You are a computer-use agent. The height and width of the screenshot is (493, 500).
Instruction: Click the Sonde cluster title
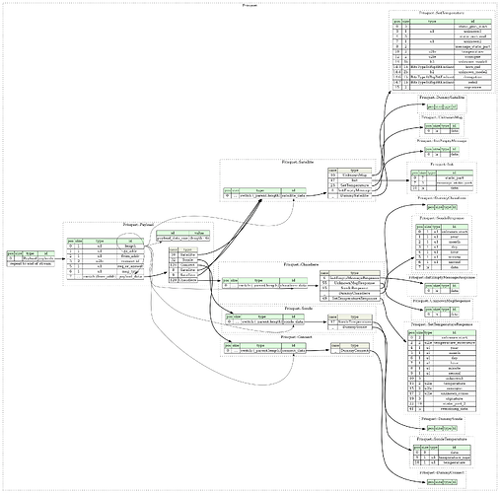299,309
